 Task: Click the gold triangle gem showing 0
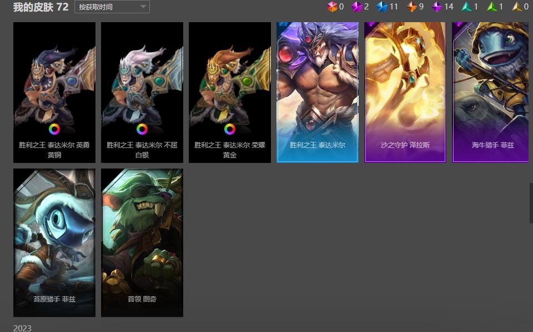tap(517, 7)
